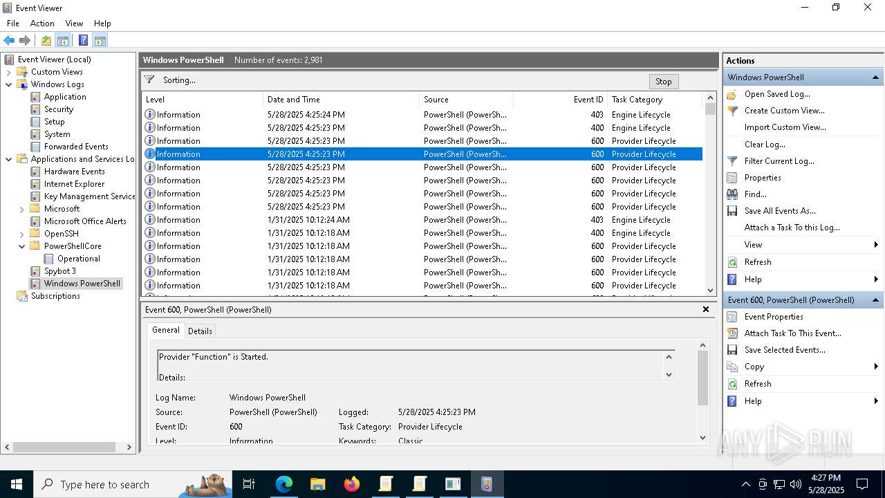Sort events by the Level column header
Image resolution: width=885 pixels, height=498 pixels.
202,100
